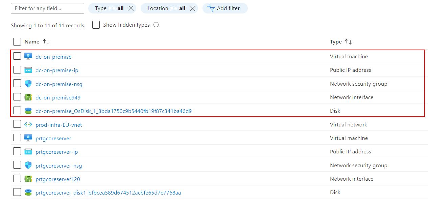Image resolution: width=428 pixels, height=206 pixels.
Task: Remove the Type == all filter
Action: (x=131, y=8)
